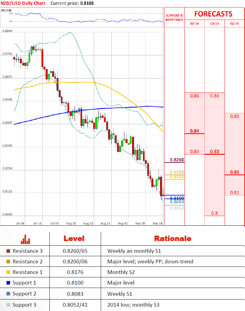
Task: Click the 0.8447 price axis label
Action: (7, 123)
